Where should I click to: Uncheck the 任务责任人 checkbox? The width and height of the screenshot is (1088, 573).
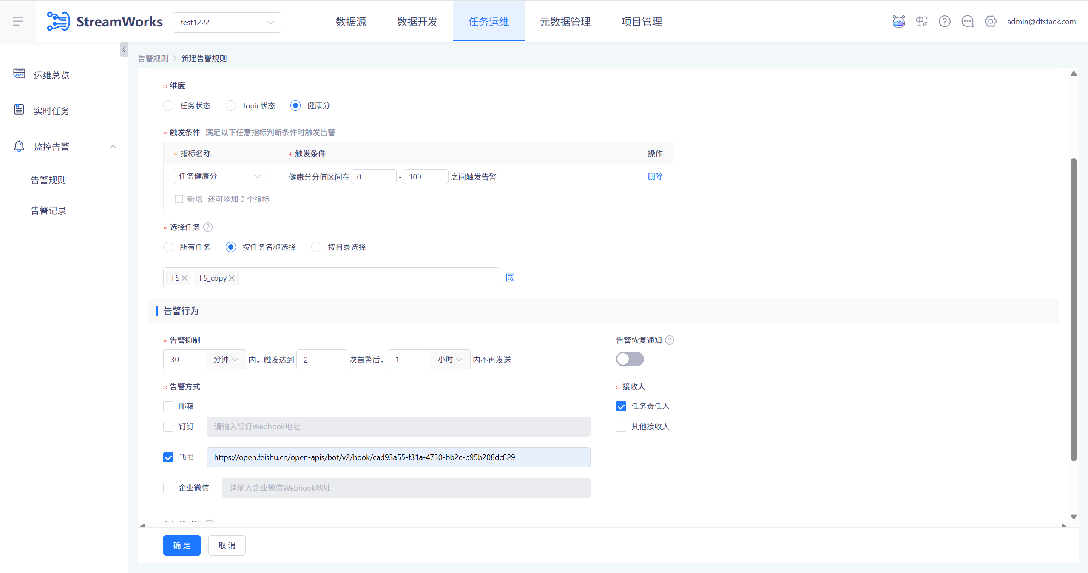[x=621, y=406]
